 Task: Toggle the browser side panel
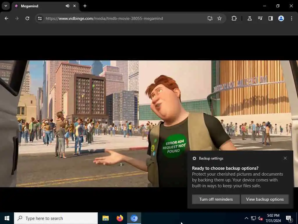tap(271, 18)
